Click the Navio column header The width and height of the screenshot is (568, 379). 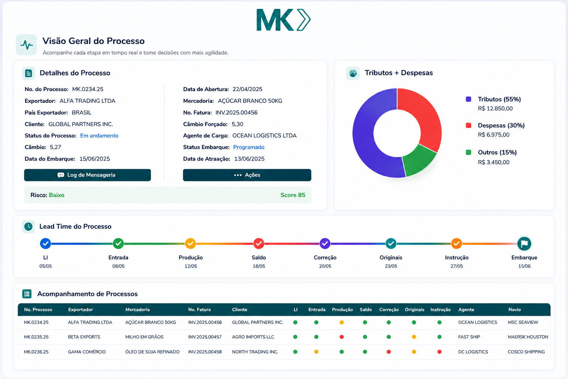tap(514, 310)
